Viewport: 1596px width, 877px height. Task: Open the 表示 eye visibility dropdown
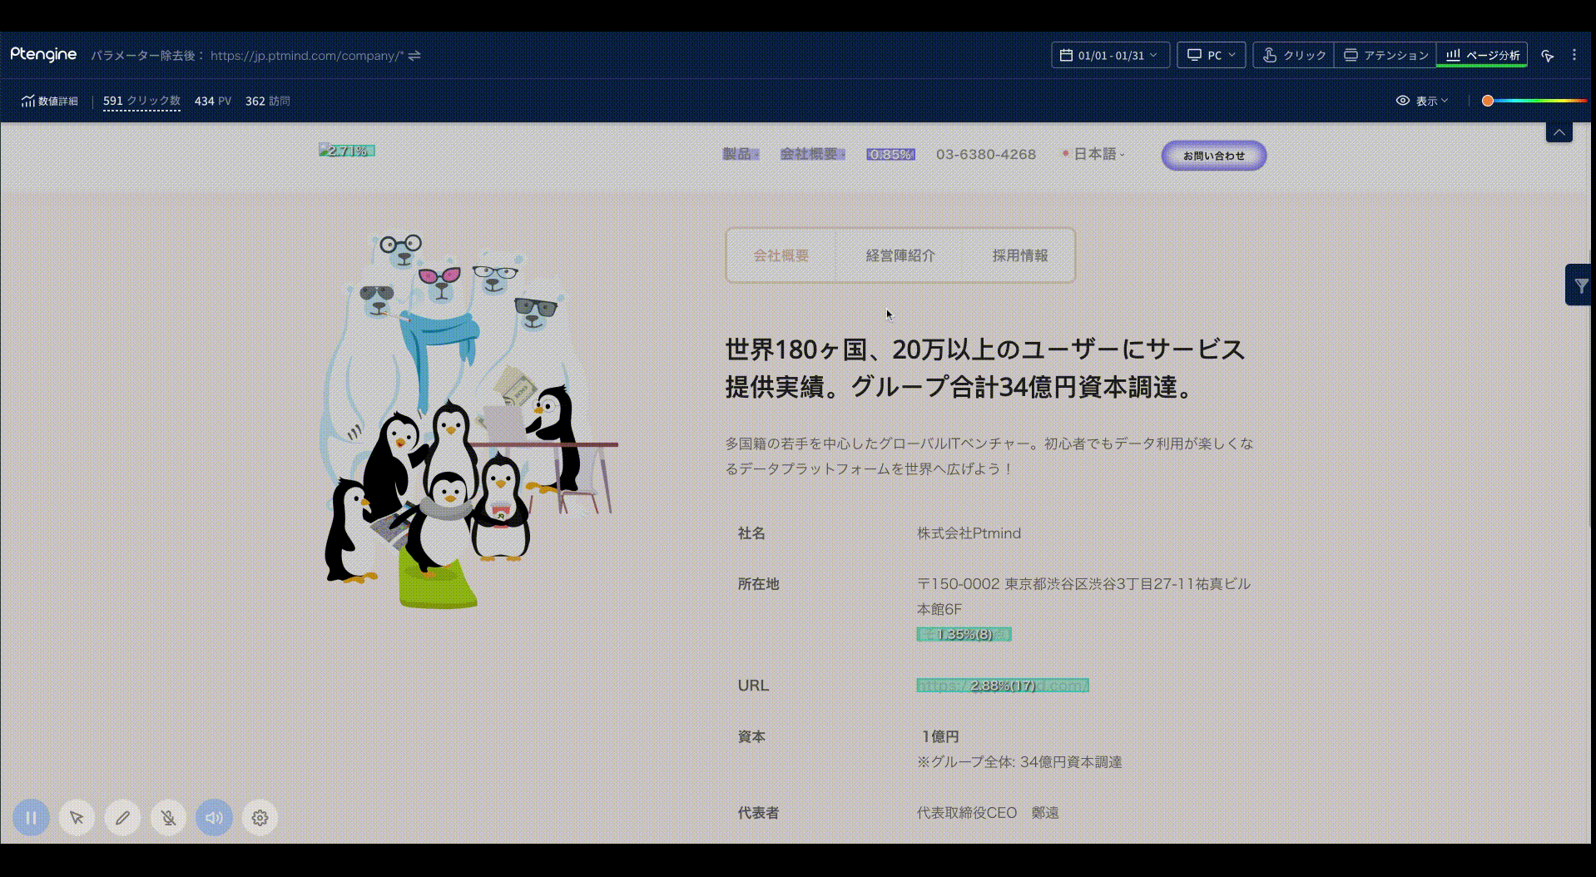tap(1422, 101)
